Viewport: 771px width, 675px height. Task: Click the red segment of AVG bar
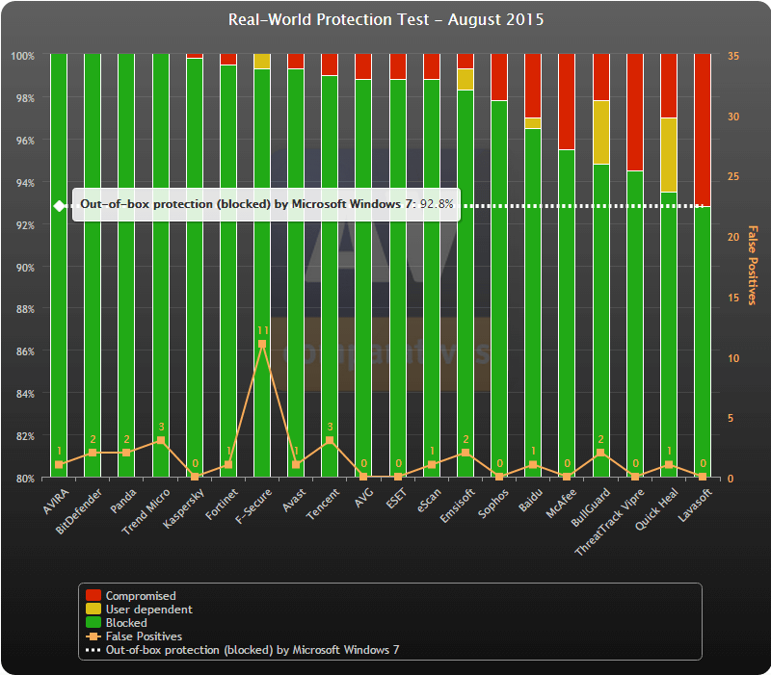tap(363, 66)
